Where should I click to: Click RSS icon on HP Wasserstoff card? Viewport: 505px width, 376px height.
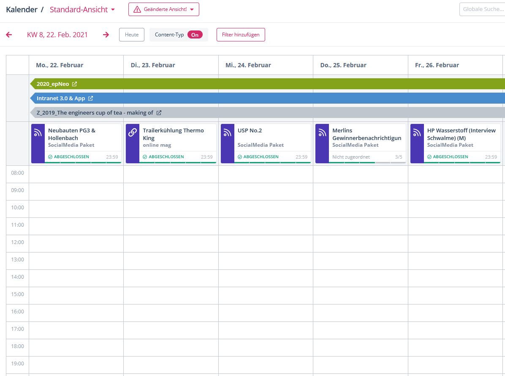tap(417, 133)
